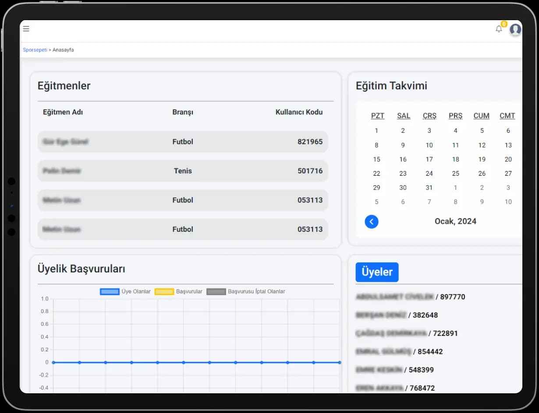
Task: Toggle Başvurusu İptal Olanlar legend item
Action: pyautogui.click(x=246, y=292)
